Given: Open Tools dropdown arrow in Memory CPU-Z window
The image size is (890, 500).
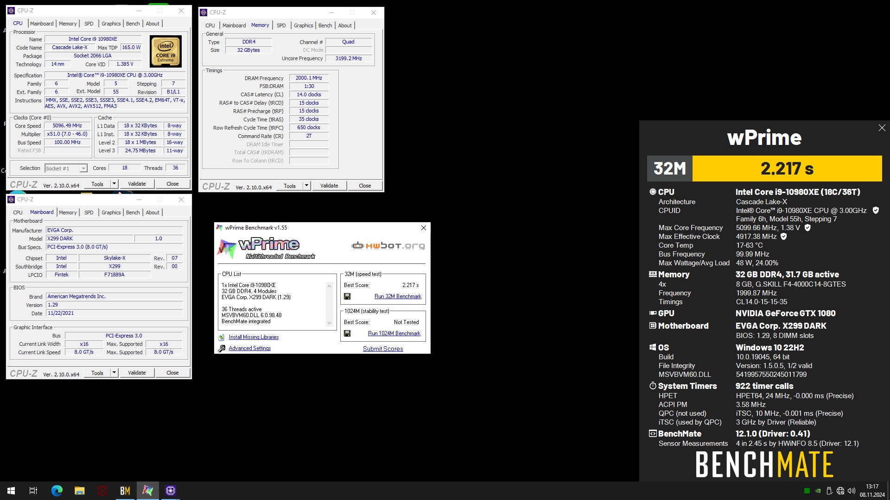Looking at the screenshot, I should click(306, 186).
